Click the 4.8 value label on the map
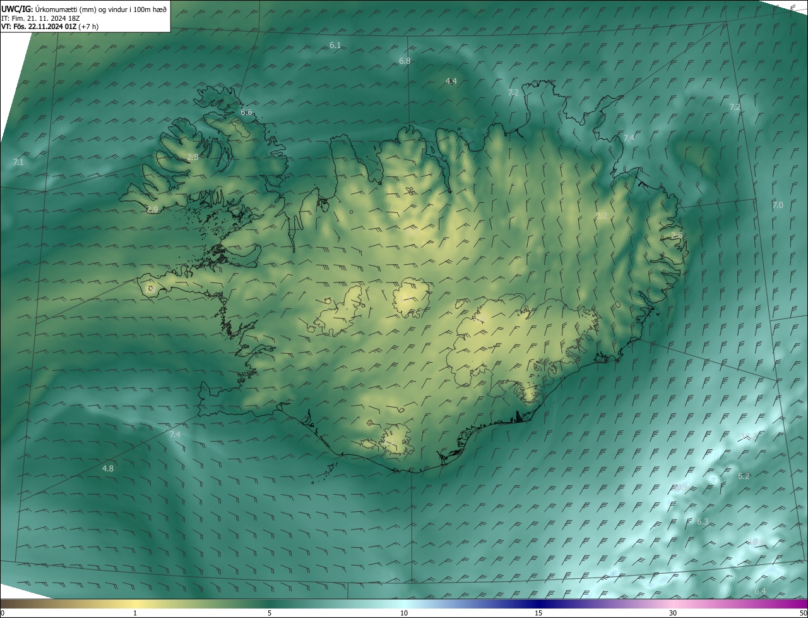 (x=108, y=468)
